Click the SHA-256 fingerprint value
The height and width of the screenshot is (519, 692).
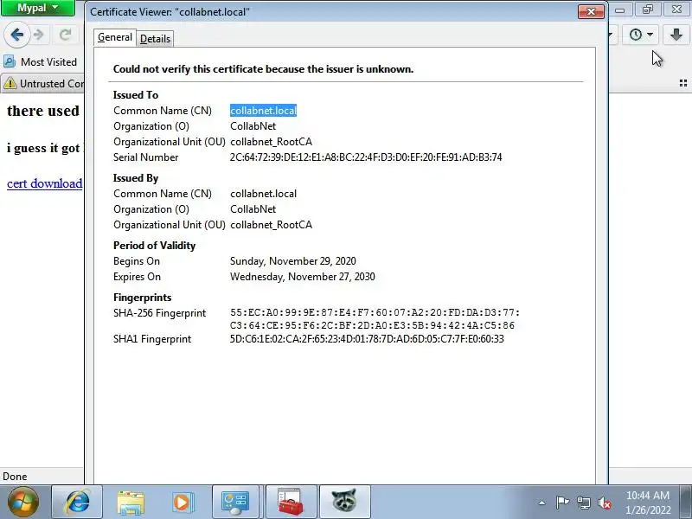pyautogui.click(x=375, y=318)
